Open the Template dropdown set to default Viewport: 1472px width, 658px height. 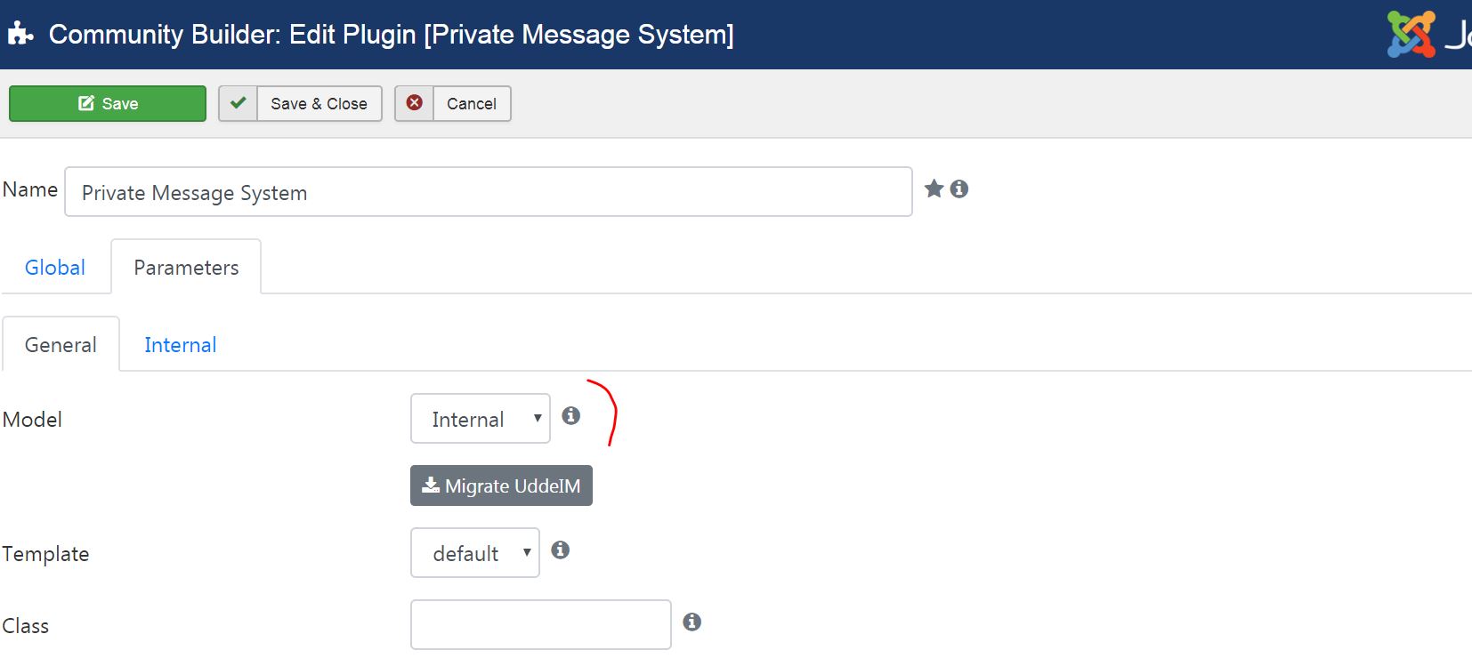click(475, 552)
